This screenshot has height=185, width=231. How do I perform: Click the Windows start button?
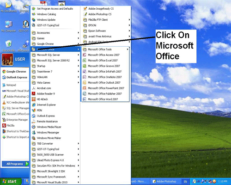point(10,181)
